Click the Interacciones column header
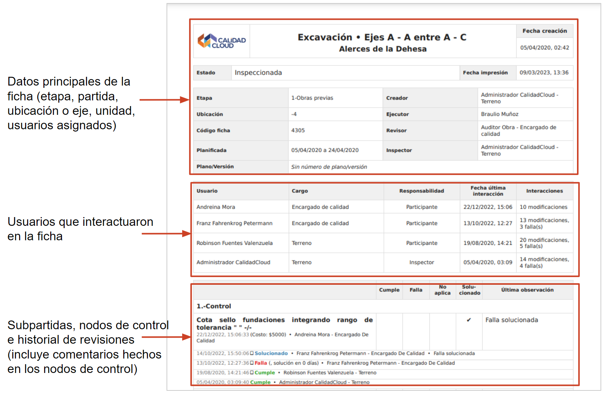Viewport: 604px width, 395px height. coord(544,191)
